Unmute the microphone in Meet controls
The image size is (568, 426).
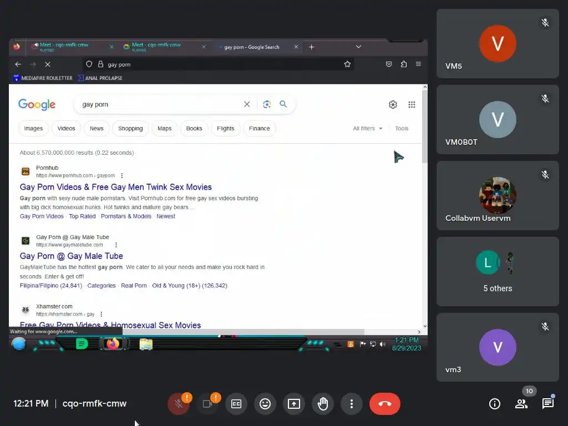(178, 404)
